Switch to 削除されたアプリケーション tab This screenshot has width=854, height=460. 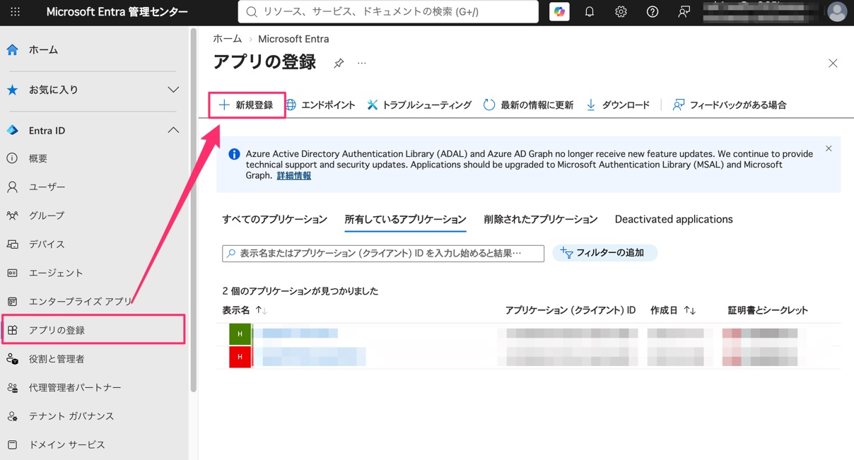click(541, 220)
